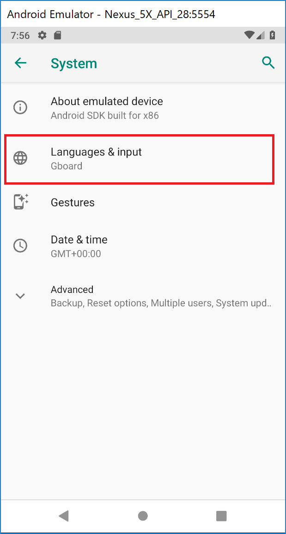Screen dimensions: 286x534
Task: Select the globe icon for Languages & input
Action: [x=20, y=158]
